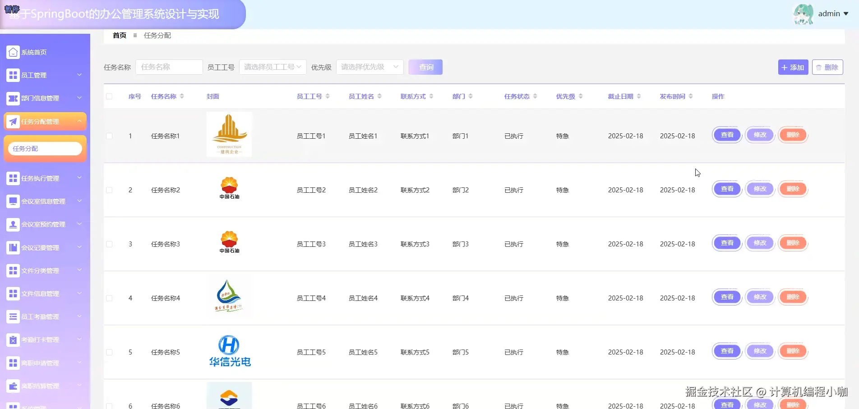The image size is (859, 409).
Task: Open 员工考勤管理 menu label
Action: (40, 317)
